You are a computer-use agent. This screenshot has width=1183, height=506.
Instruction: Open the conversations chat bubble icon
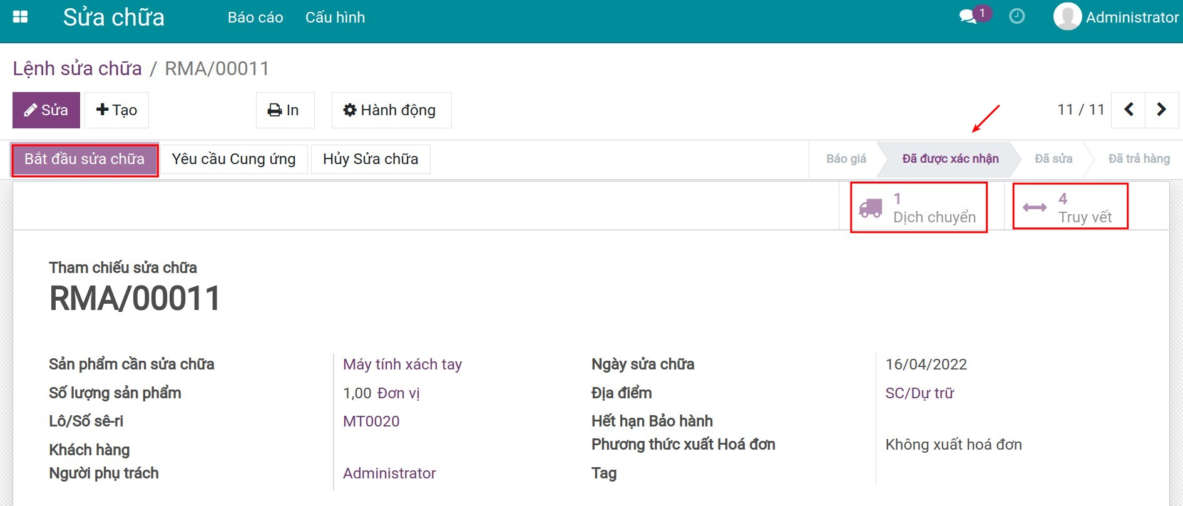968,17
